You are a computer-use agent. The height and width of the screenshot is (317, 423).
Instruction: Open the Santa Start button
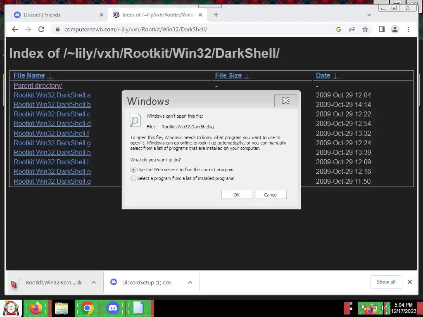[x=11, y=308]
